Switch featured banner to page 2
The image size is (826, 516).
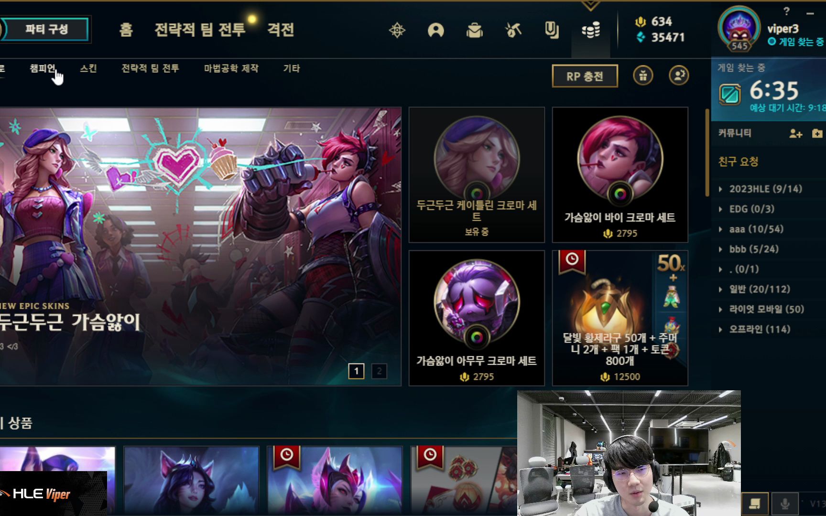tap(379, 371)
